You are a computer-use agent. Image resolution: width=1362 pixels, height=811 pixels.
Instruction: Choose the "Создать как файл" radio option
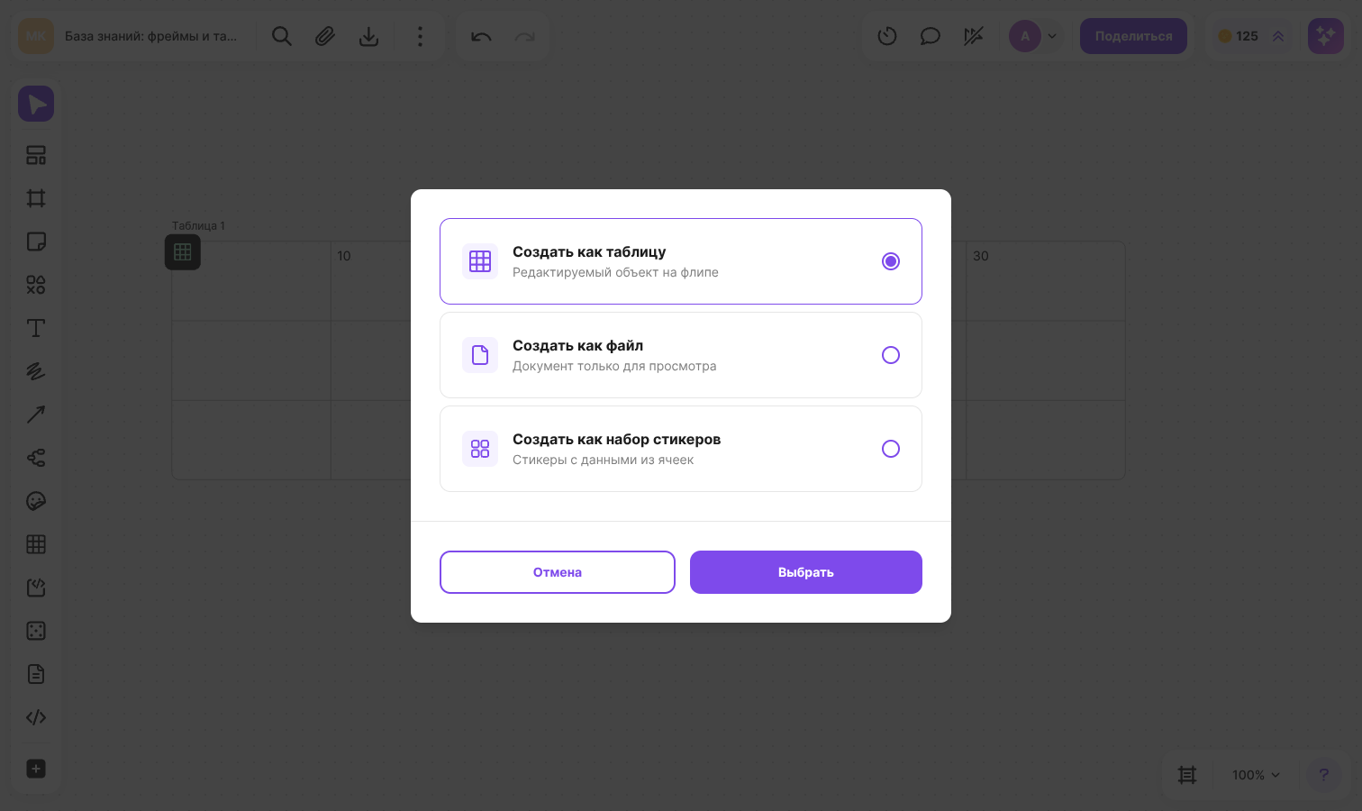point(890,355)
